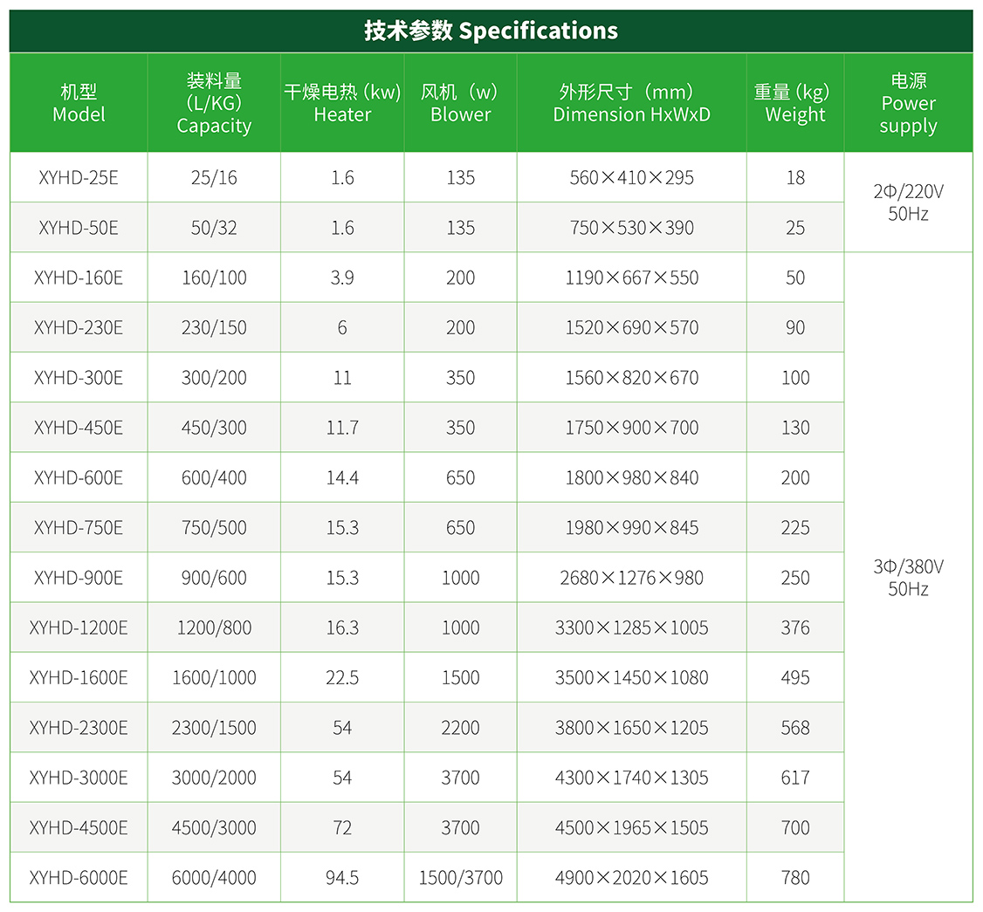Click the Capacity column header
Image resolution: width=983 pixels, height=912 pixels.
214,103
